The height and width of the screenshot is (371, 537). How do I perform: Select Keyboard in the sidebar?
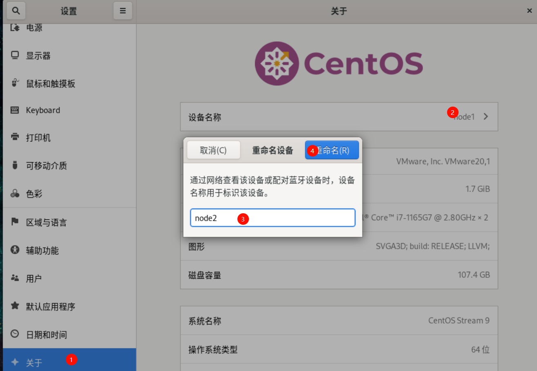click(69, 110)
